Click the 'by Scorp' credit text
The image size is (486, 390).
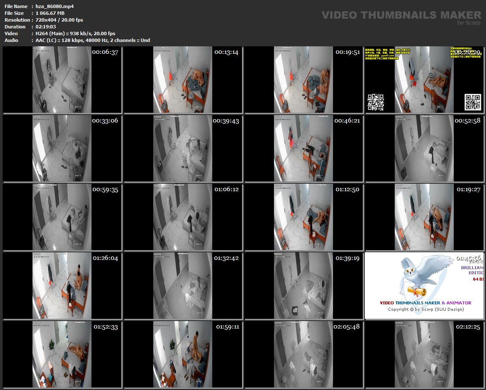tap(469, 22)
